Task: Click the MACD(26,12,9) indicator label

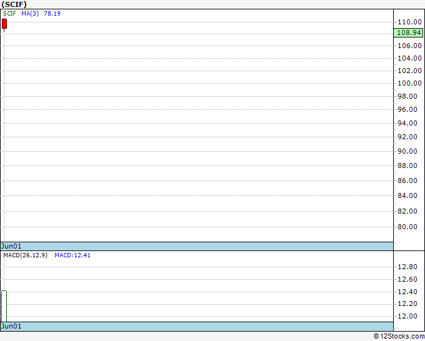Action: coord(26,255)
